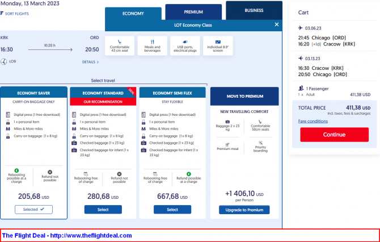Screen dimensions: 380x242
Task: Click the Premium meal icon
Action: pyautogui.click(x=227, y=145)
